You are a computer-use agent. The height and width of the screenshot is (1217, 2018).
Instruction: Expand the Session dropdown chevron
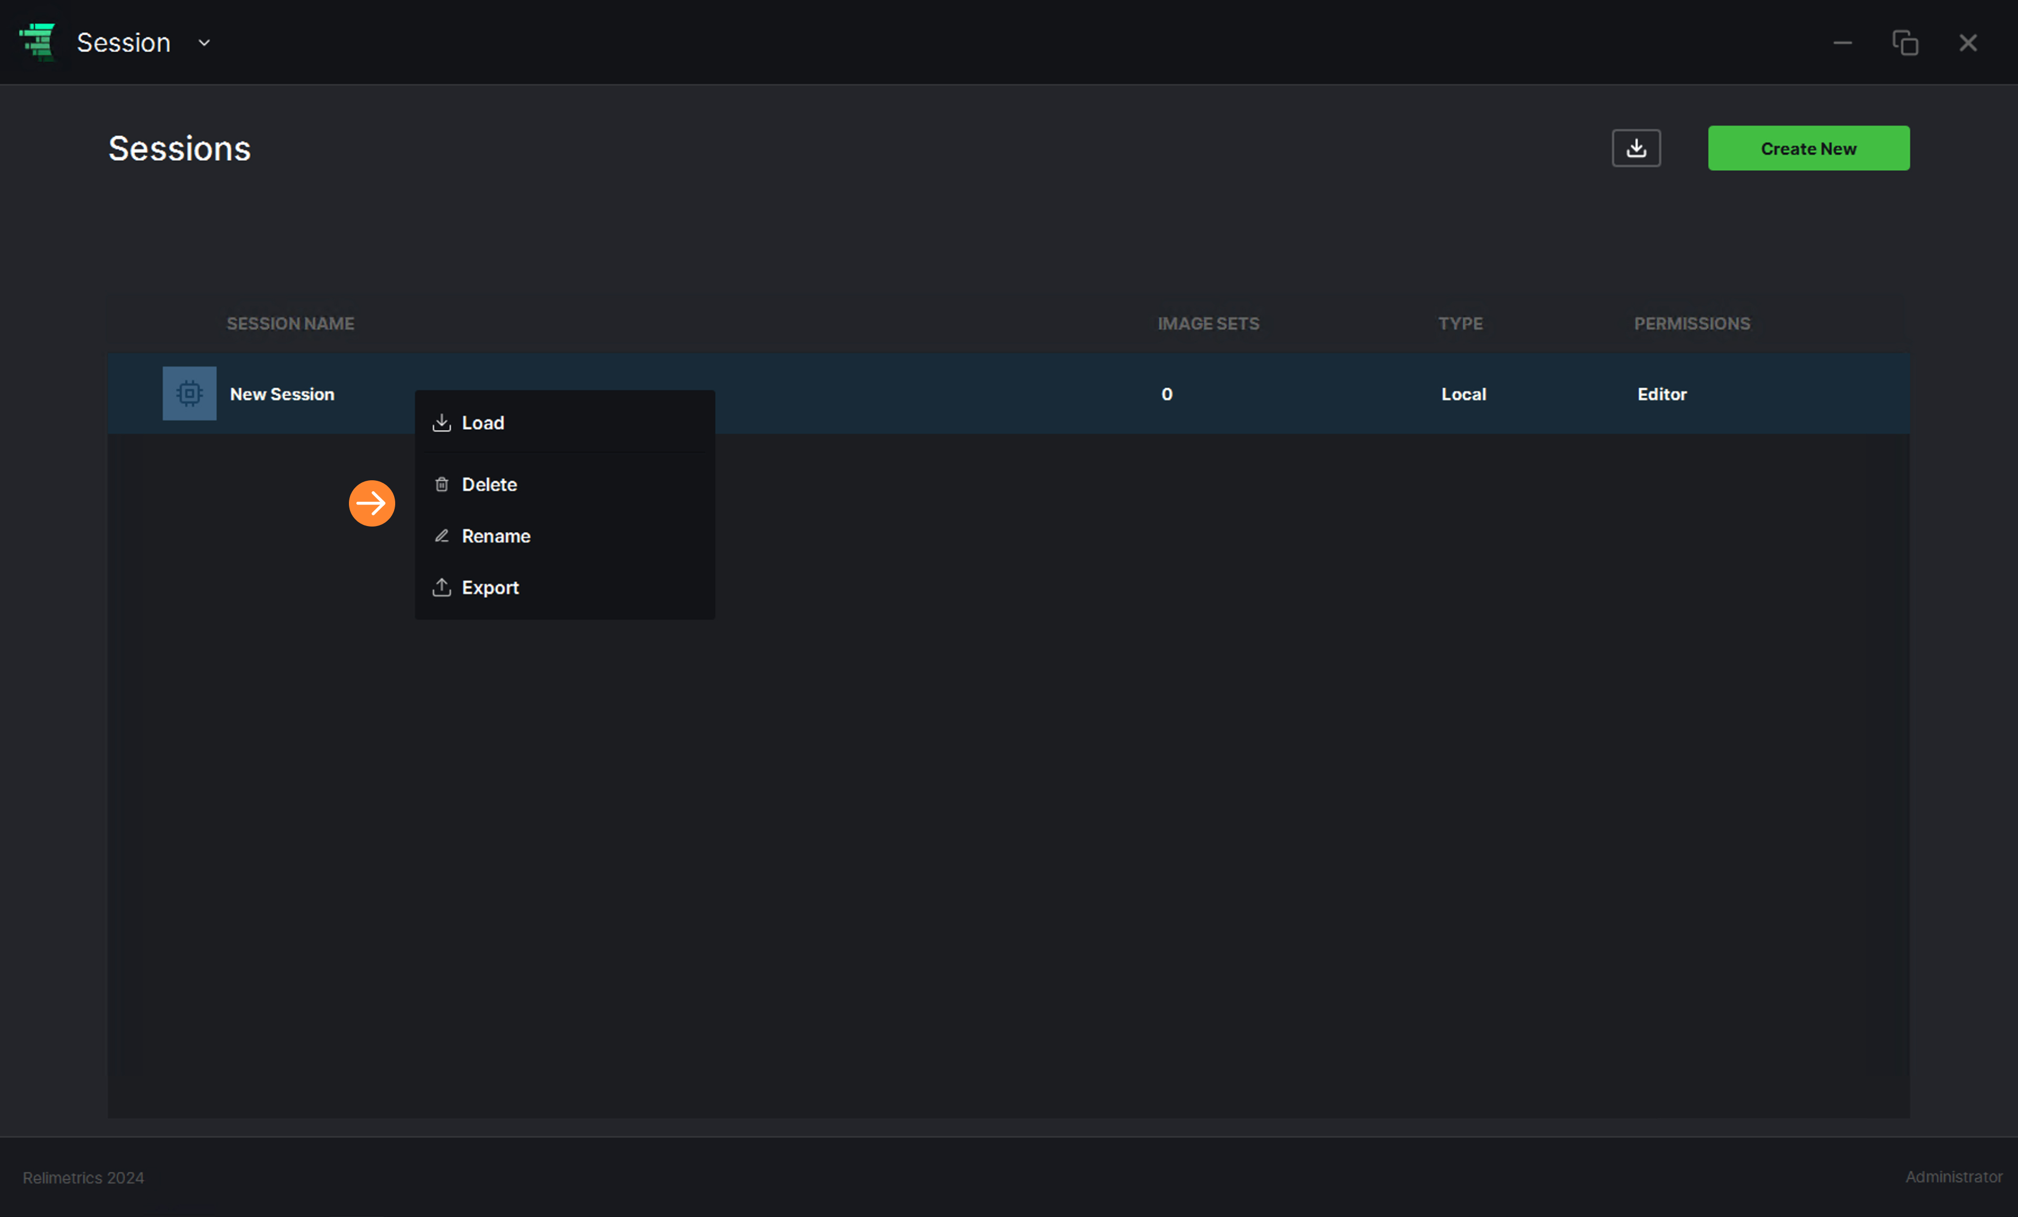[x=205, y=43]
